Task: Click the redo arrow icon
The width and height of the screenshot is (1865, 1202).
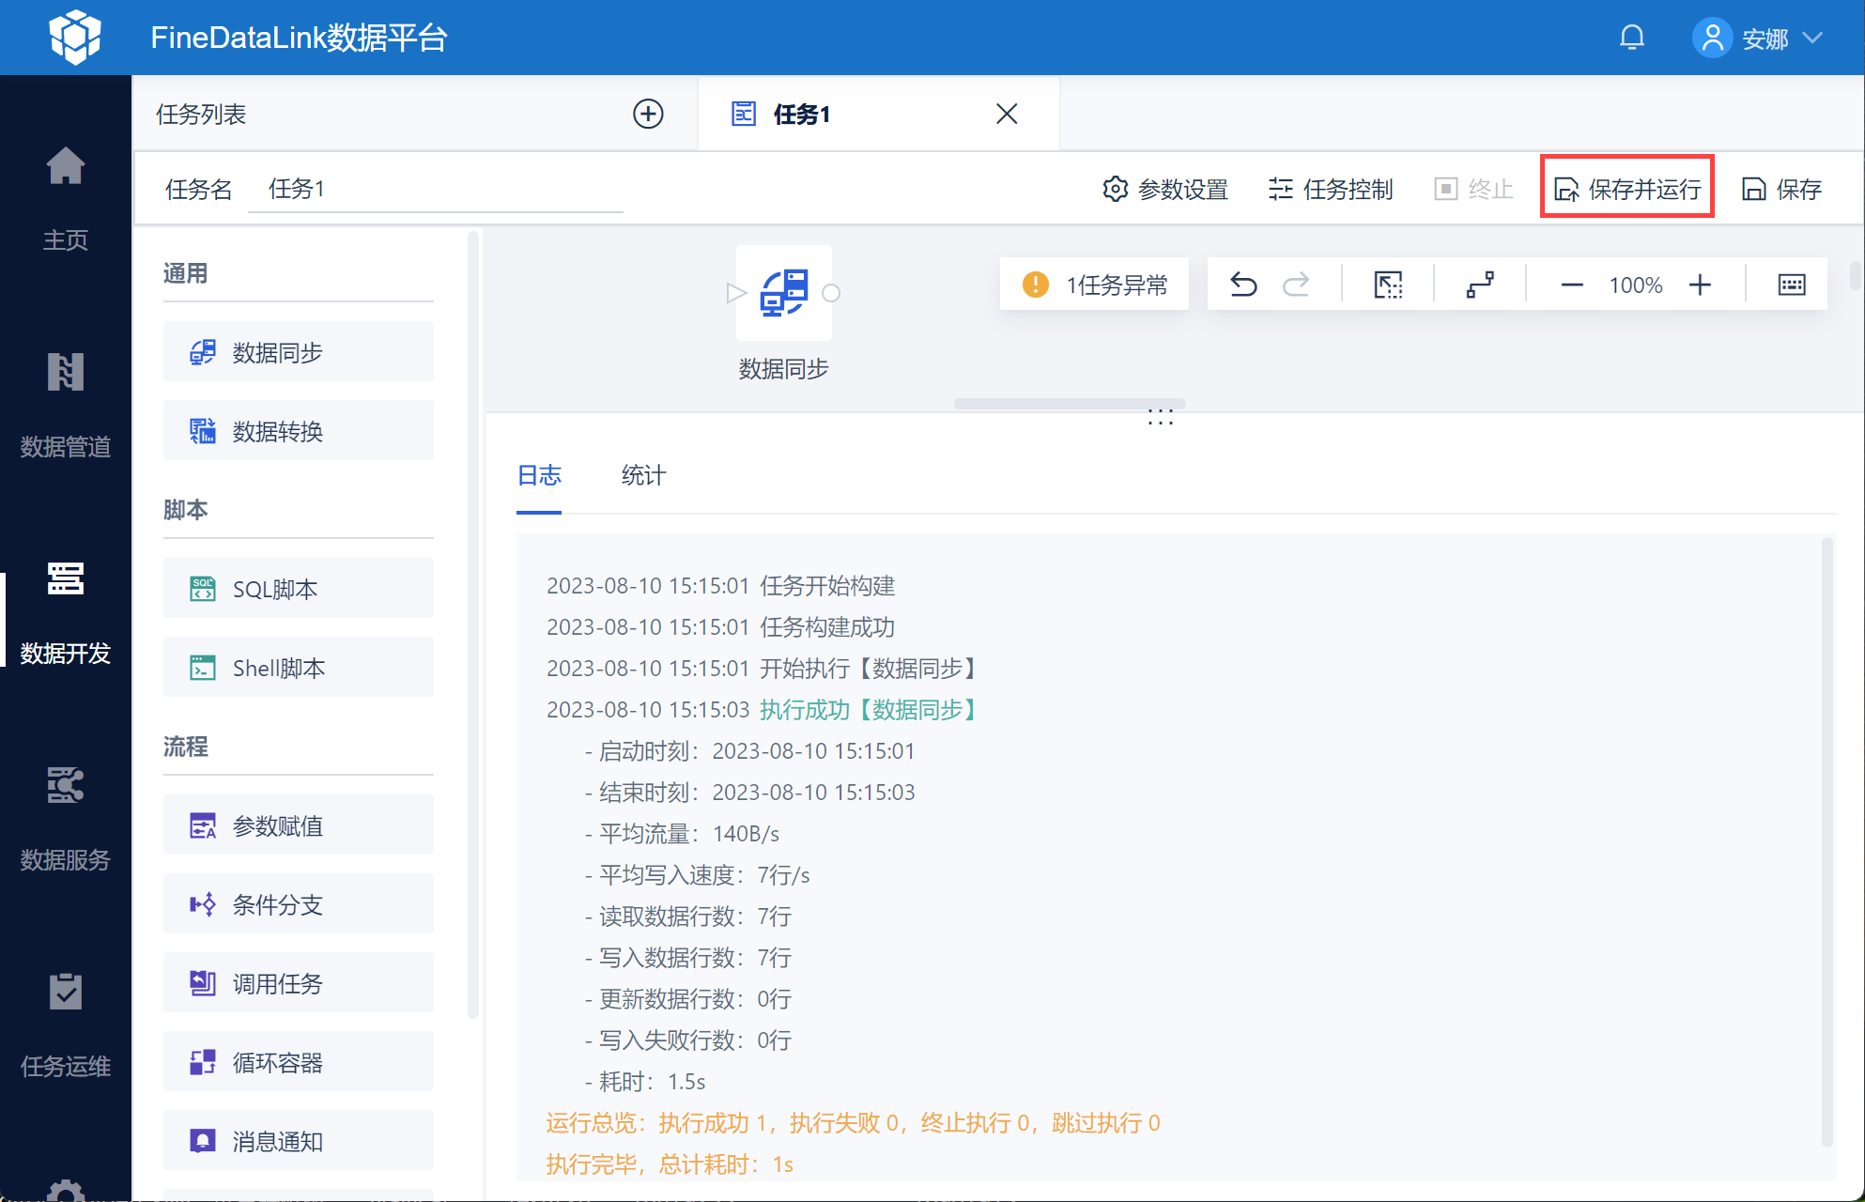Action: click(1296, 285)
